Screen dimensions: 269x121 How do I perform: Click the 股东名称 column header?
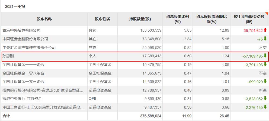44,19
